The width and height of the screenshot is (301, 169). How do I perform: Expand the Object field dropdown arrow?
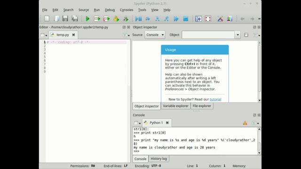pos(238,35)
